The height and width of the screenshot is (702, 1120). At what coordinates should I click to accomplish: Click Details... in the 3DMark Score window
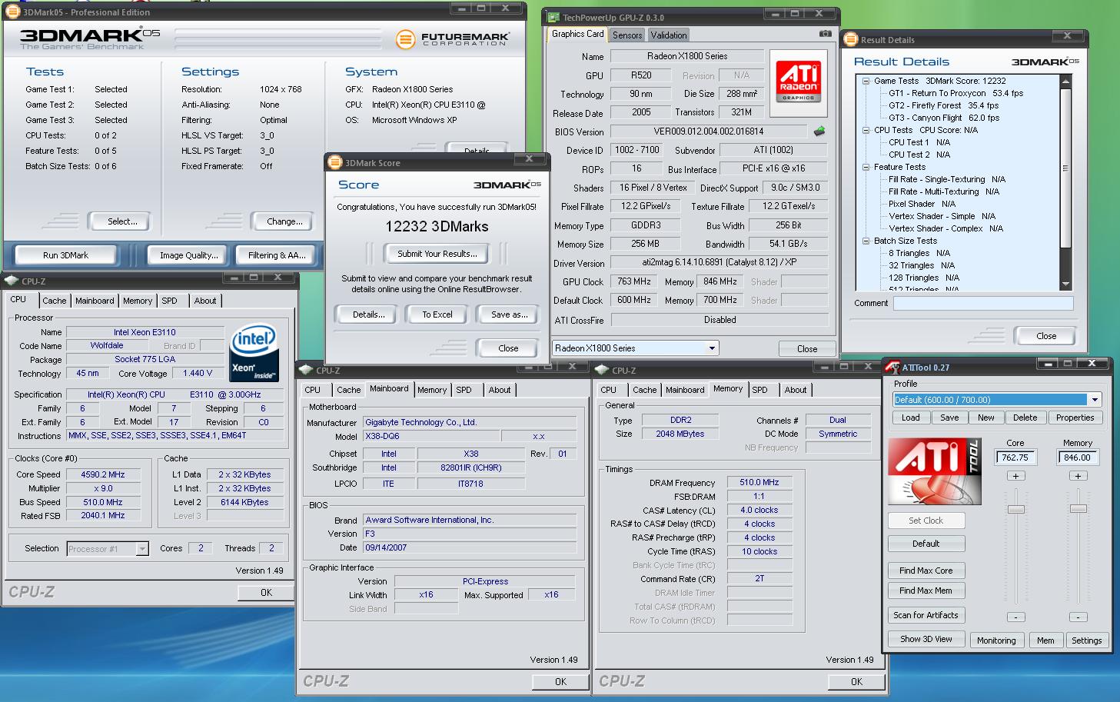pyautogui.click(x=368, y=314)
